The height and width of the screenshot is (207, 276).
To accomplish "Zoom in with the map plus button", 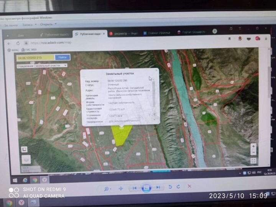I will (x=253, y=146).
